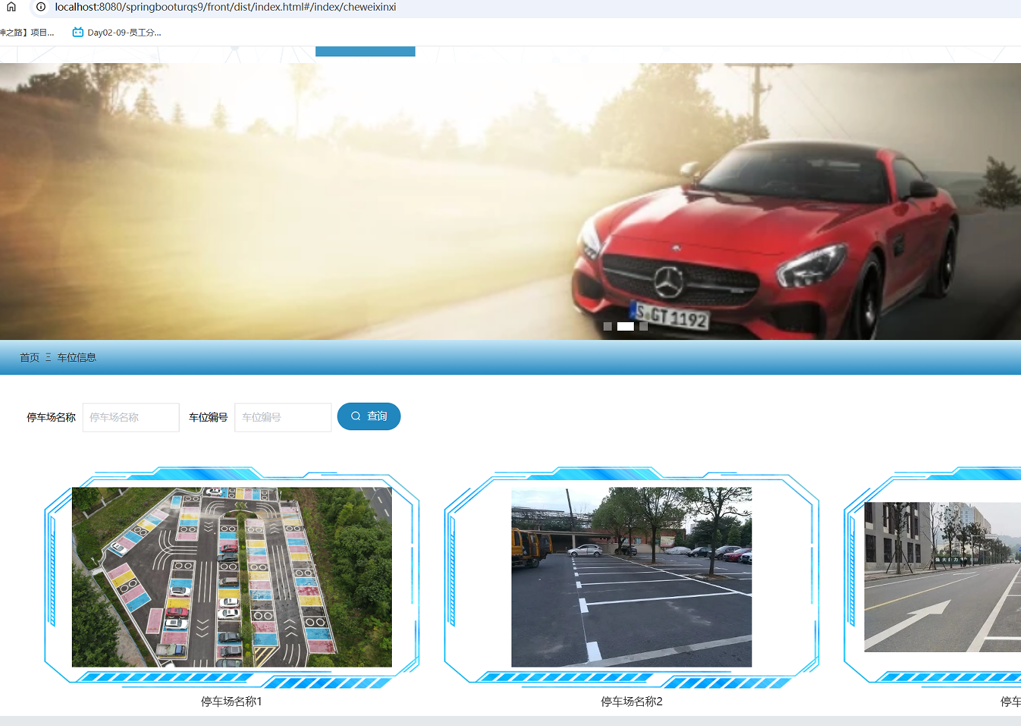Click the red car banner image

click(x=510, y=202)
